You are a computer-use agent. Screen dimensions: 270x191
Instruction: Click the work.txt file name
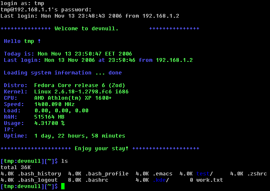point(209,180)
